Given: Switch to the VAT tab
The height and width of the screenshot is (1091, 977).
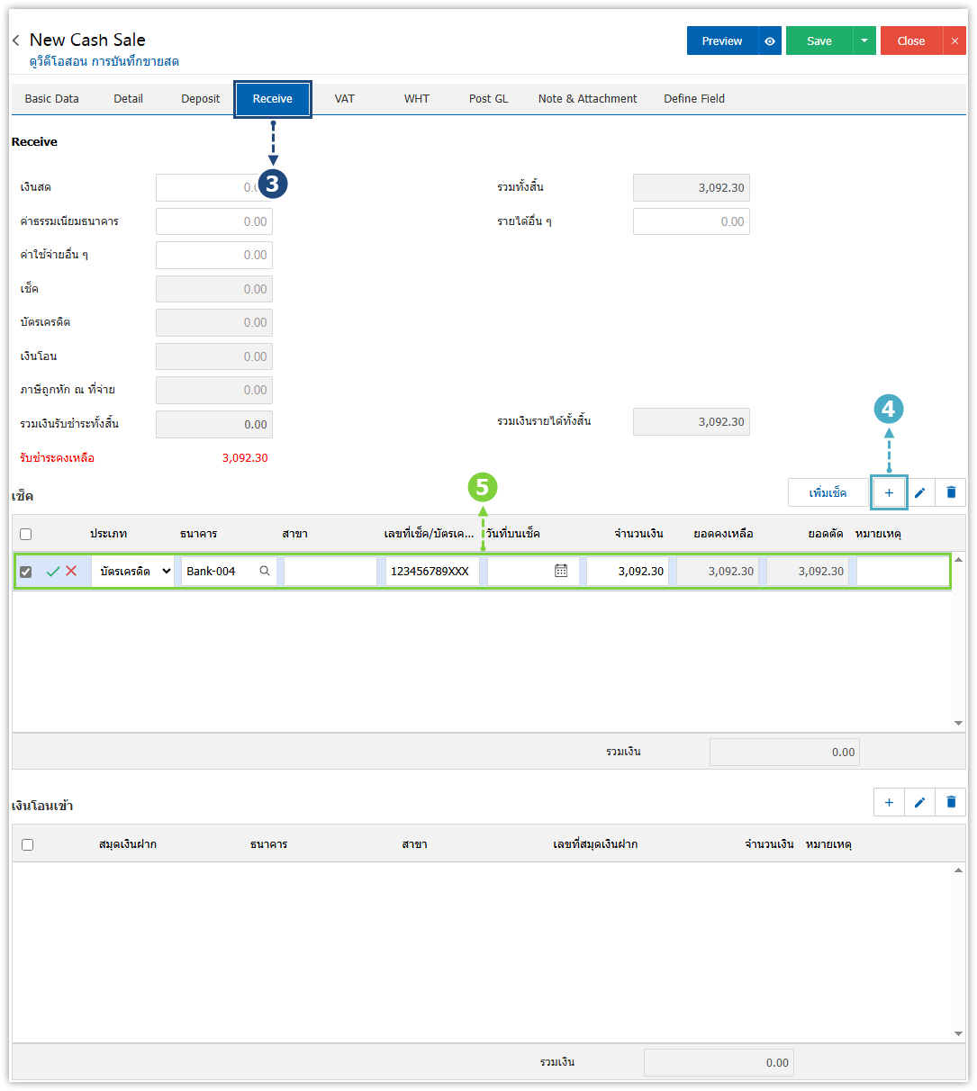Looking at the screenshot, I should [x=345, y=99].
